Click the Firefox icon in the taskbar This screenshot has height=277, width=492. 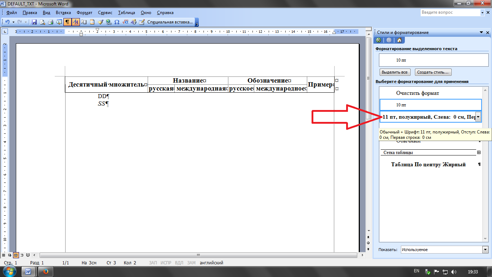point(45,271)
